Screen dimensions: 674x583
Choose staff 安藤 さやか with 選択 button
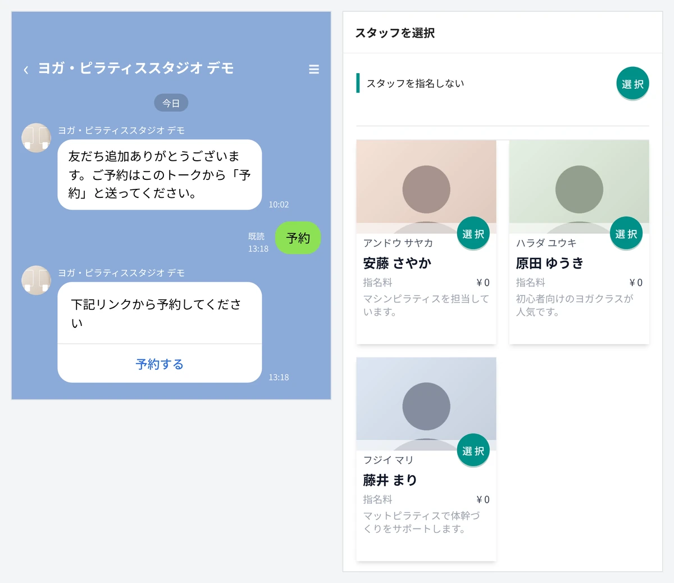pos(473,233)
